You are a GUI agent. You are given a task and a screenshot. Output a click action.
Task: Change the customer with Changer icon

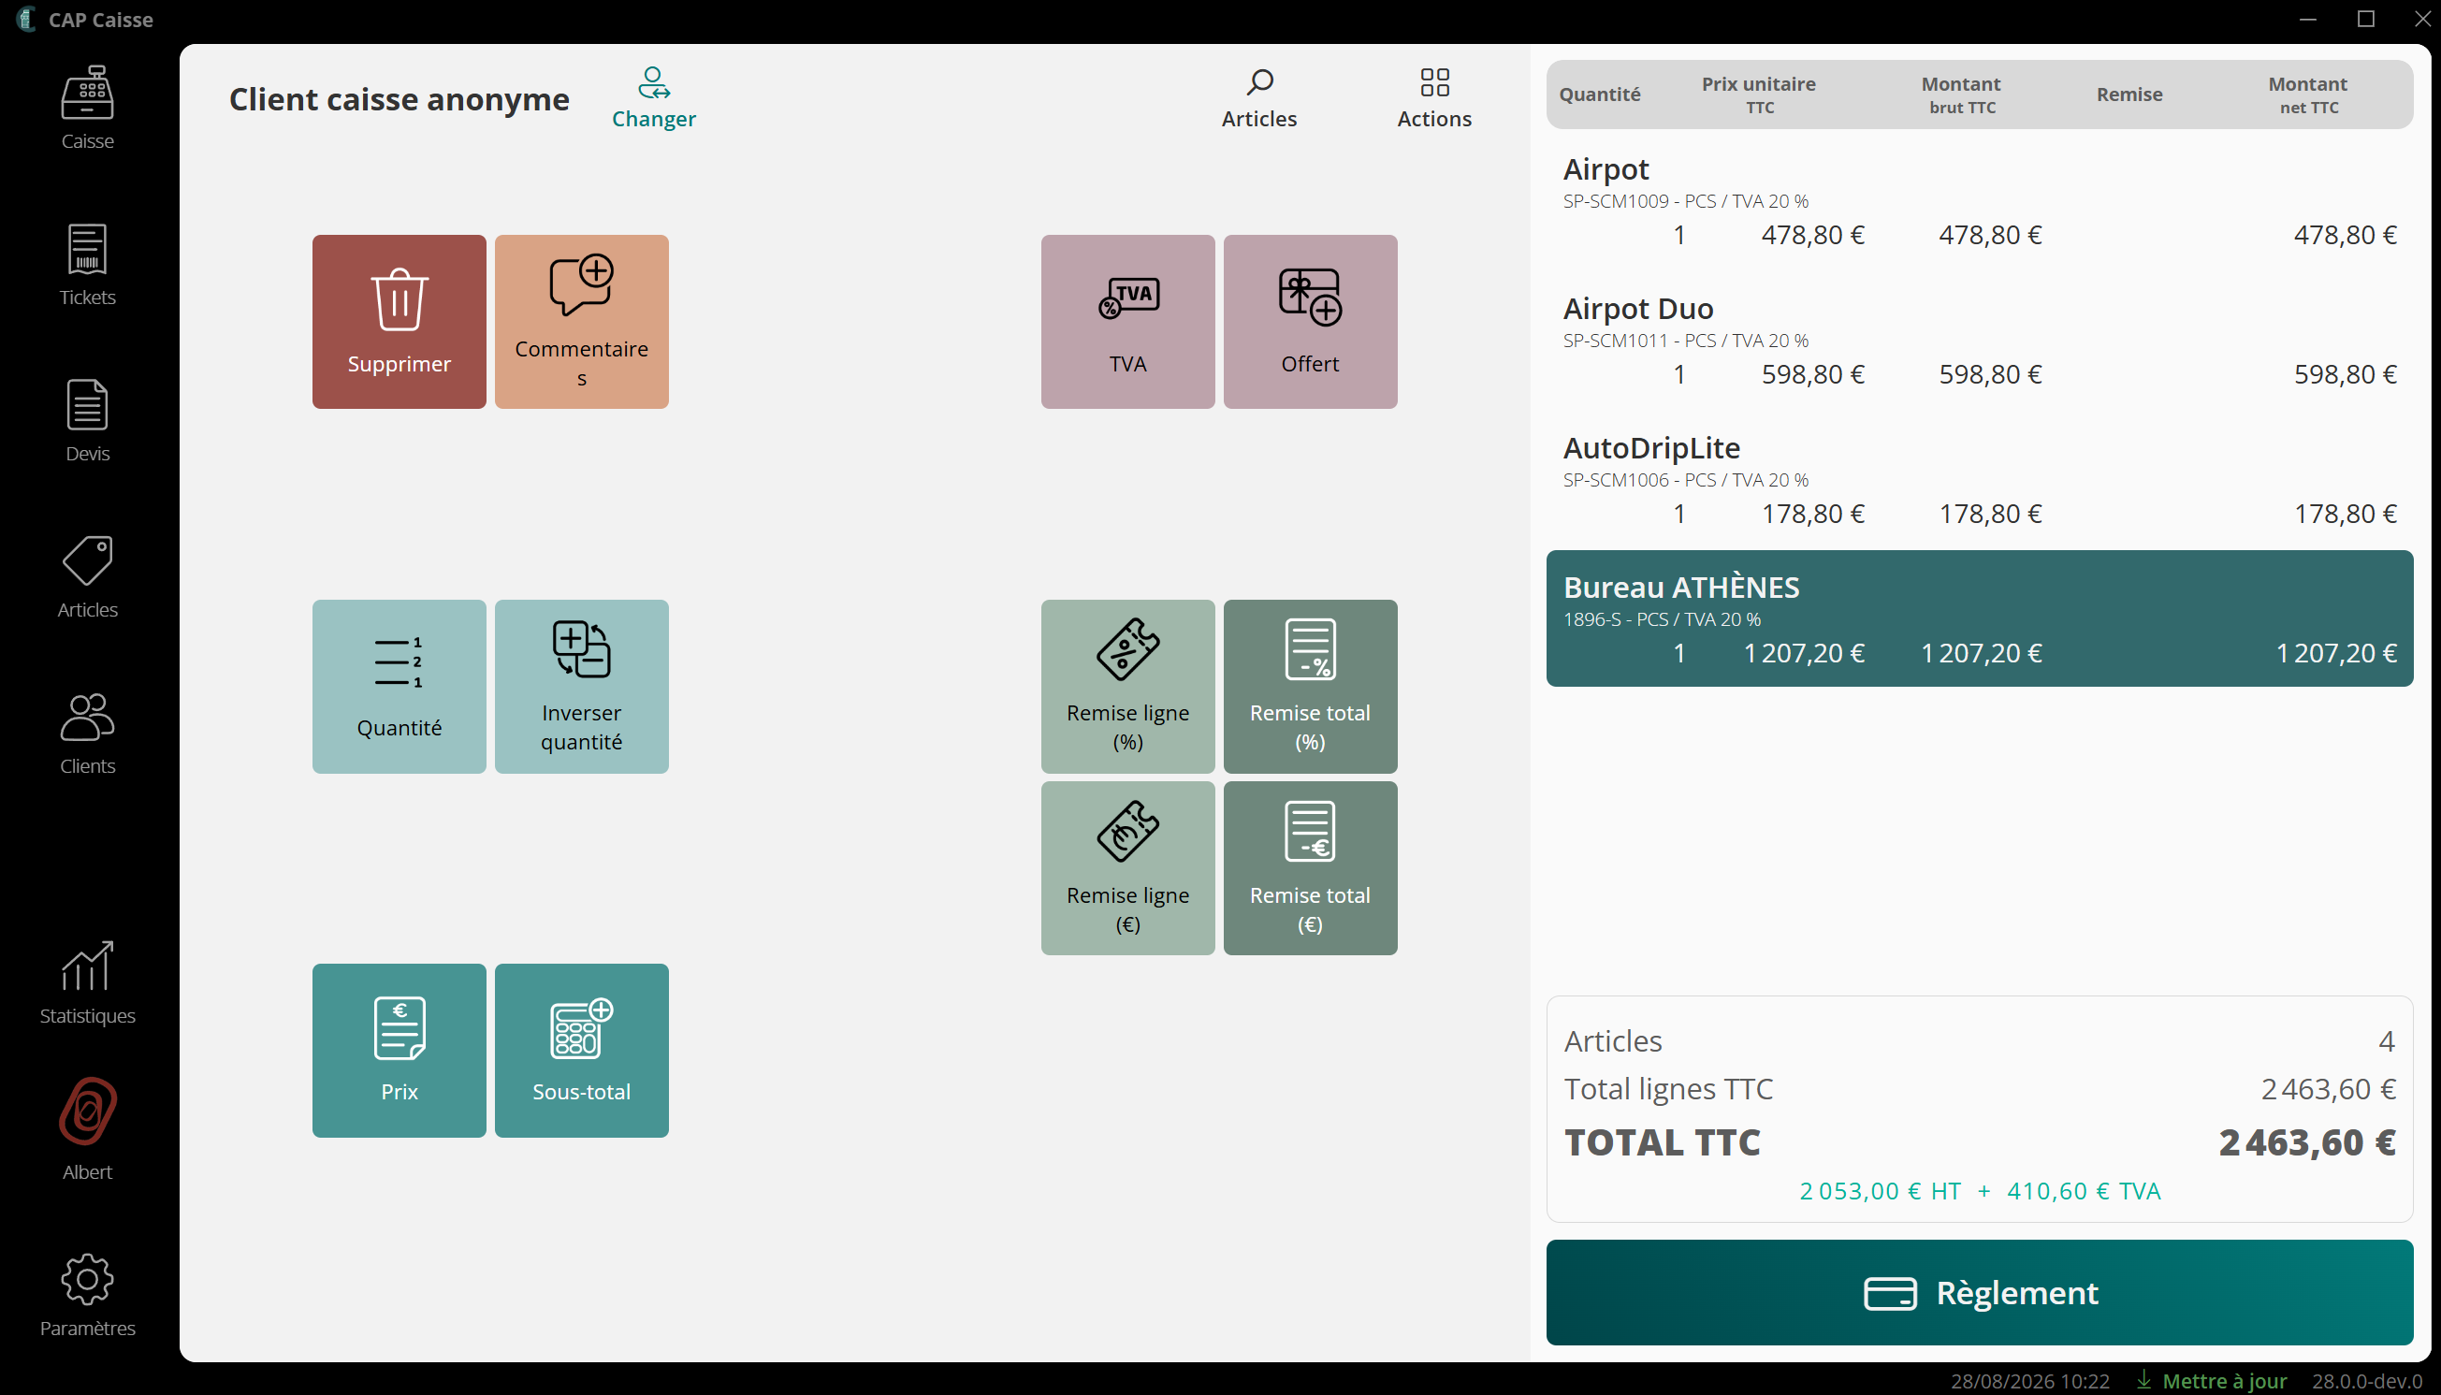tap(654, 97)
